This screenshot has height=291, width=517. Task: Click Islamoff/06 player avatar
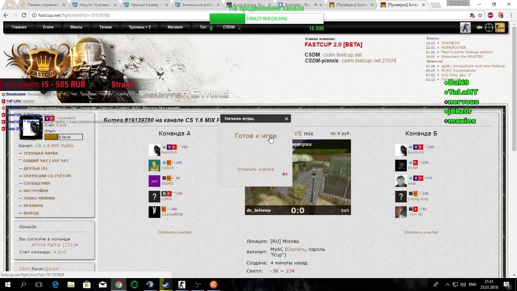click(x=154, y=212)
